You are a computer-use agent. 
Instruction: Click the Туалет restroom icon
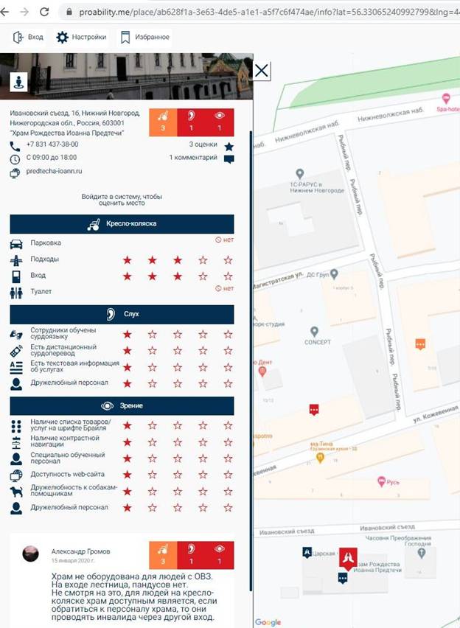(16, 293)
